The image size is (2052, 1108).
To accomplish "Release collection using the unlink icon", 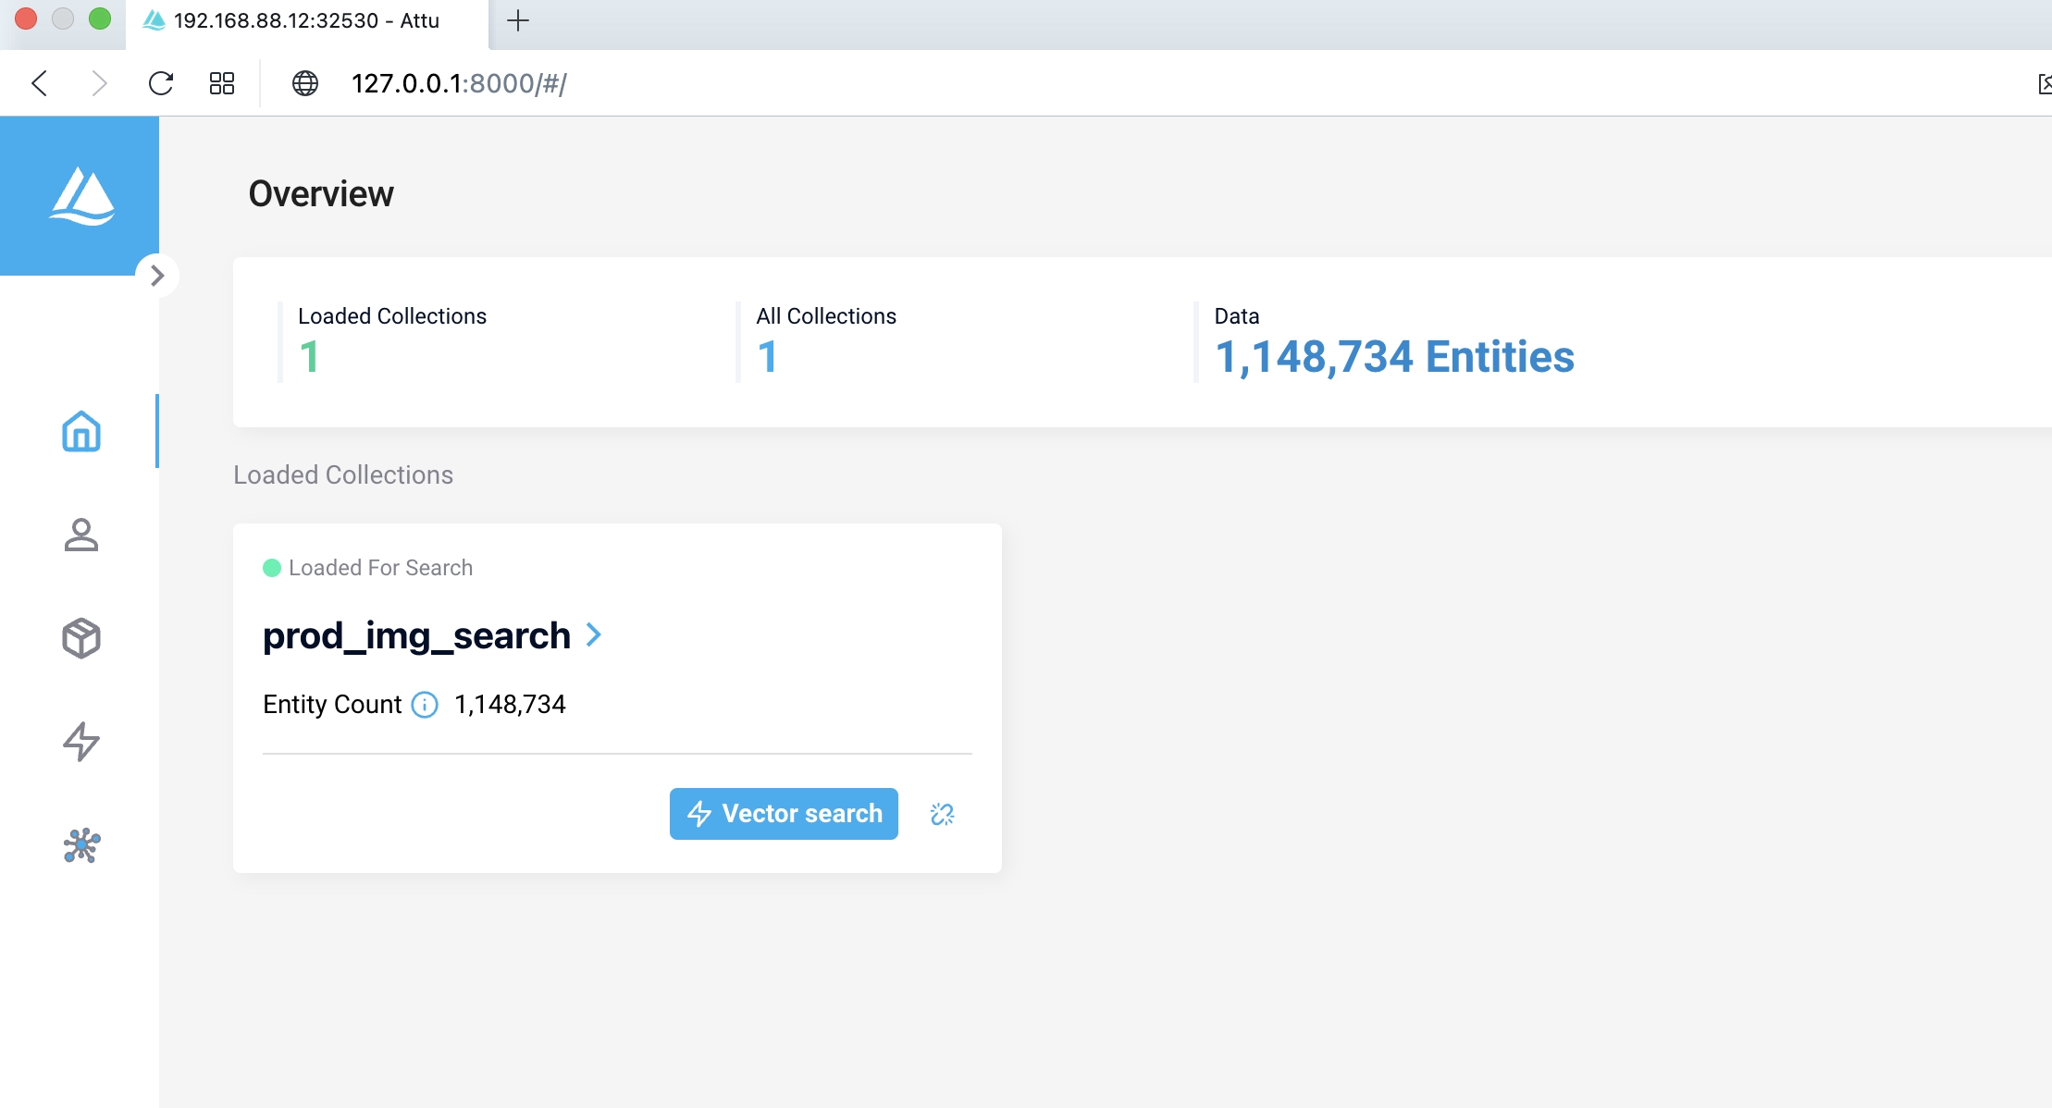I will [942, 814].
